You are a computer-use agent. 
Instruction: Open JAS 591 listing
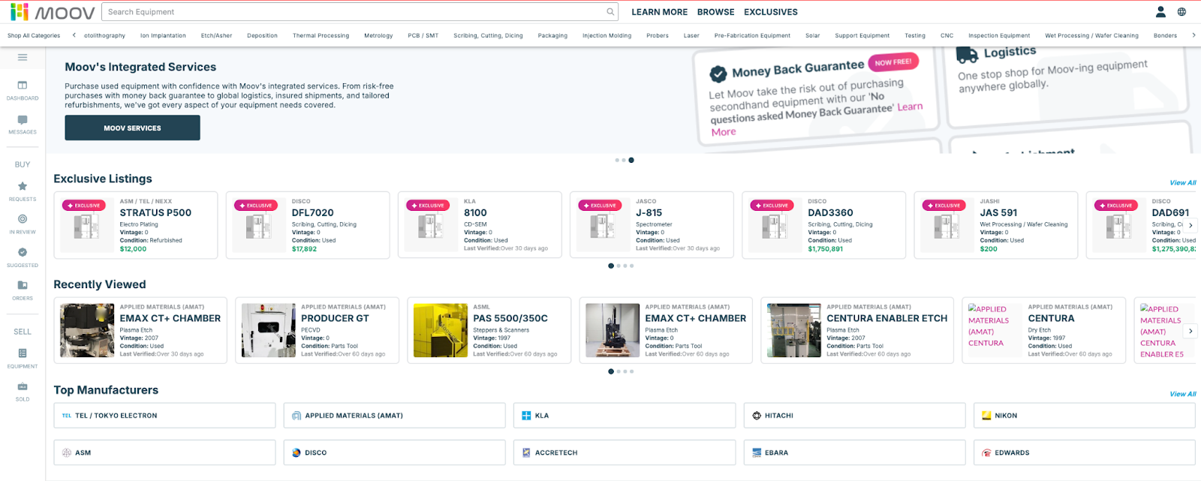995,225
